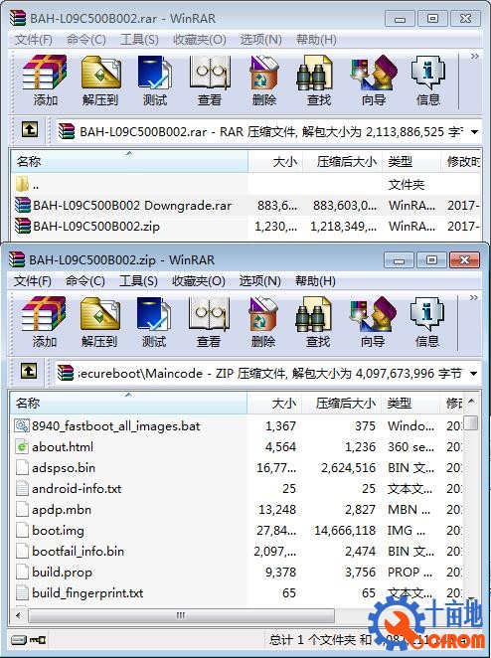Maximize the BAH-L09C500B002.rar window
Viewport: 491px width, 658px height.
click(x=432, y=19)
